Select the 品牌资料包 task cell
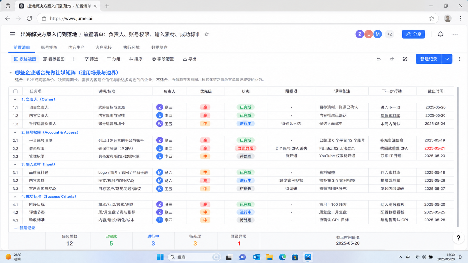This screenshot has width=468, height=263. [x=39, y=172]
